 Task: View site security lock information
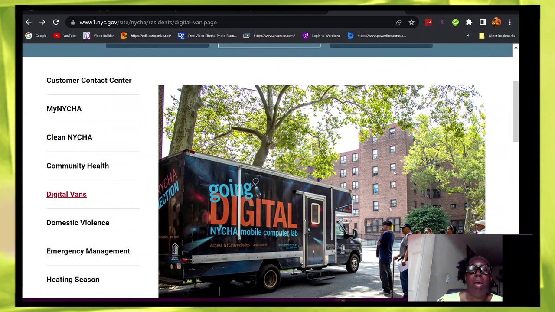tap(72, 22)
